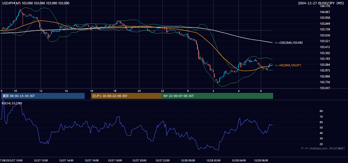Click price axis value 103.193
The width and height of the screenshot is (348, 163).
click(325, 59)
